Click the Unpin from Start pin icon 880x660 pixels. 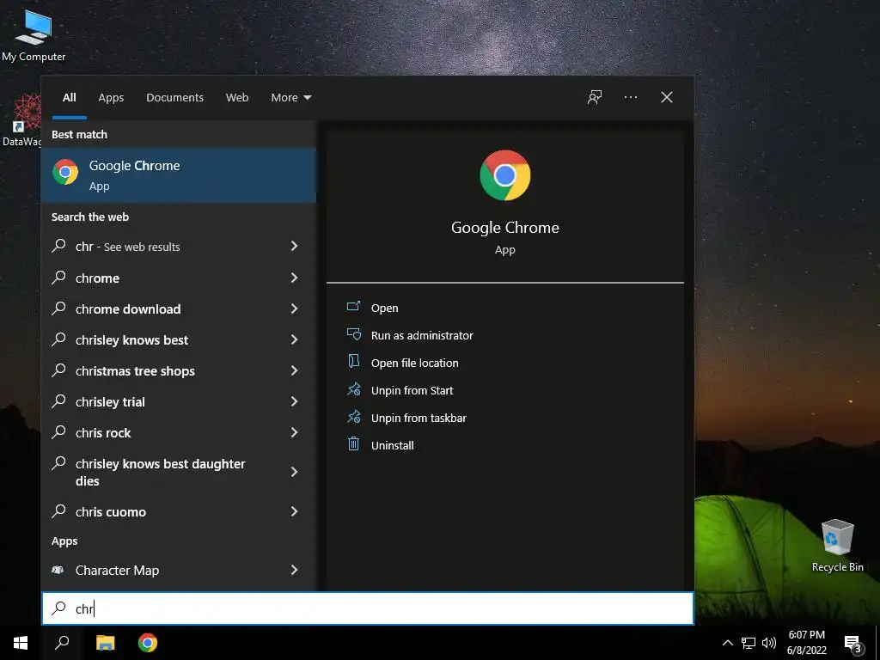(x=353, y=389)
